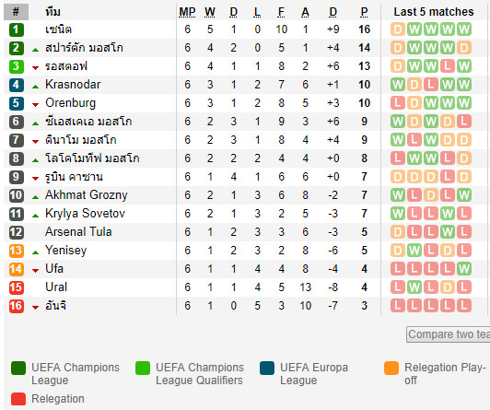The height and width of the screenshot is (410, 490).
Task: Click the F goals-for column header
Action: [281, 12]
